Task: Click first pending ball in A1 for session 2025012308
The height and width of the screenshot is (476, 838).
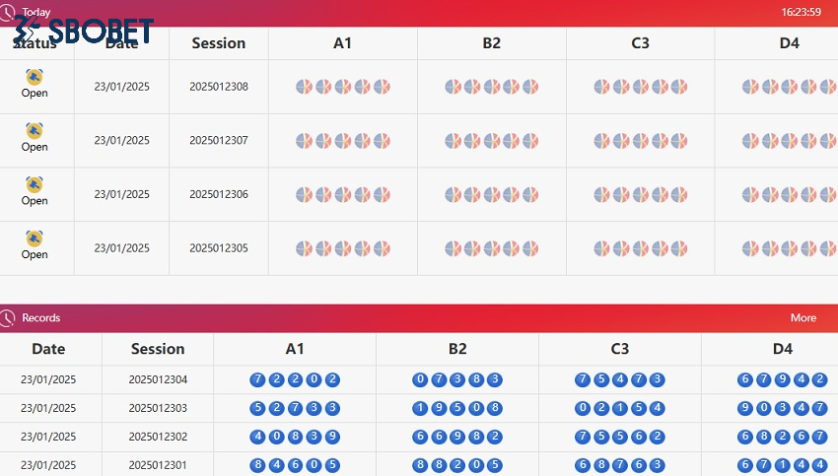Action: 304,87
